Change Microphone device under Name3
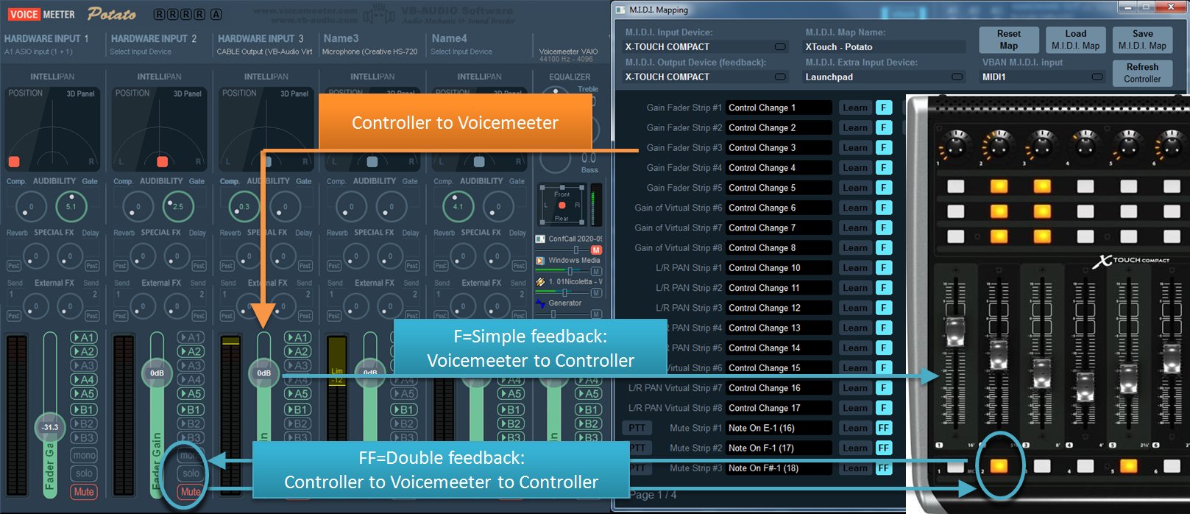 point(369,52)
